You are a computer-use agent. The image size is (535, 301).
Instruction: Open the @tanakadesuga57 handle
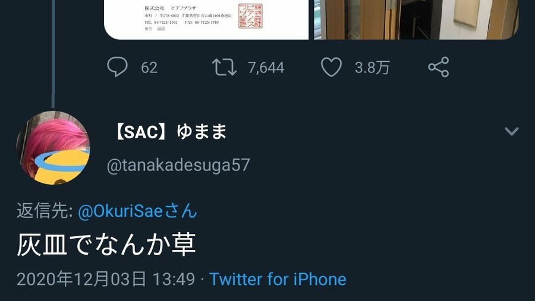click(178, 165)
